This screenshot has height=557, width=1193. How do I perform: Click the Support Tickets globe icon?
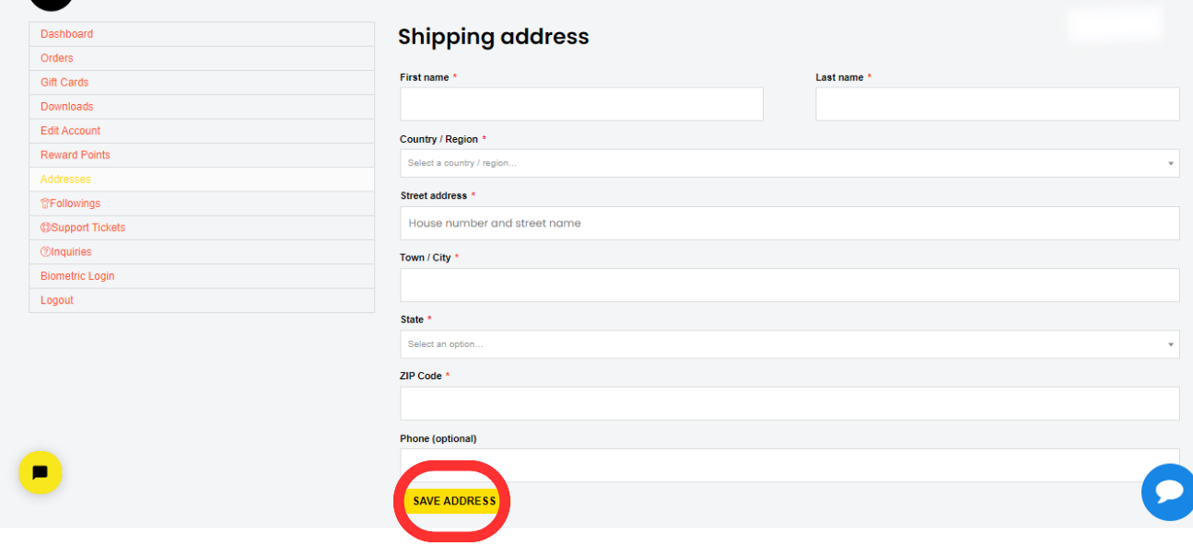45,227
